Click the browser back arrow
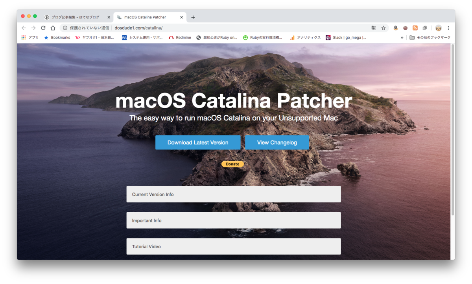 click(24, 28)
